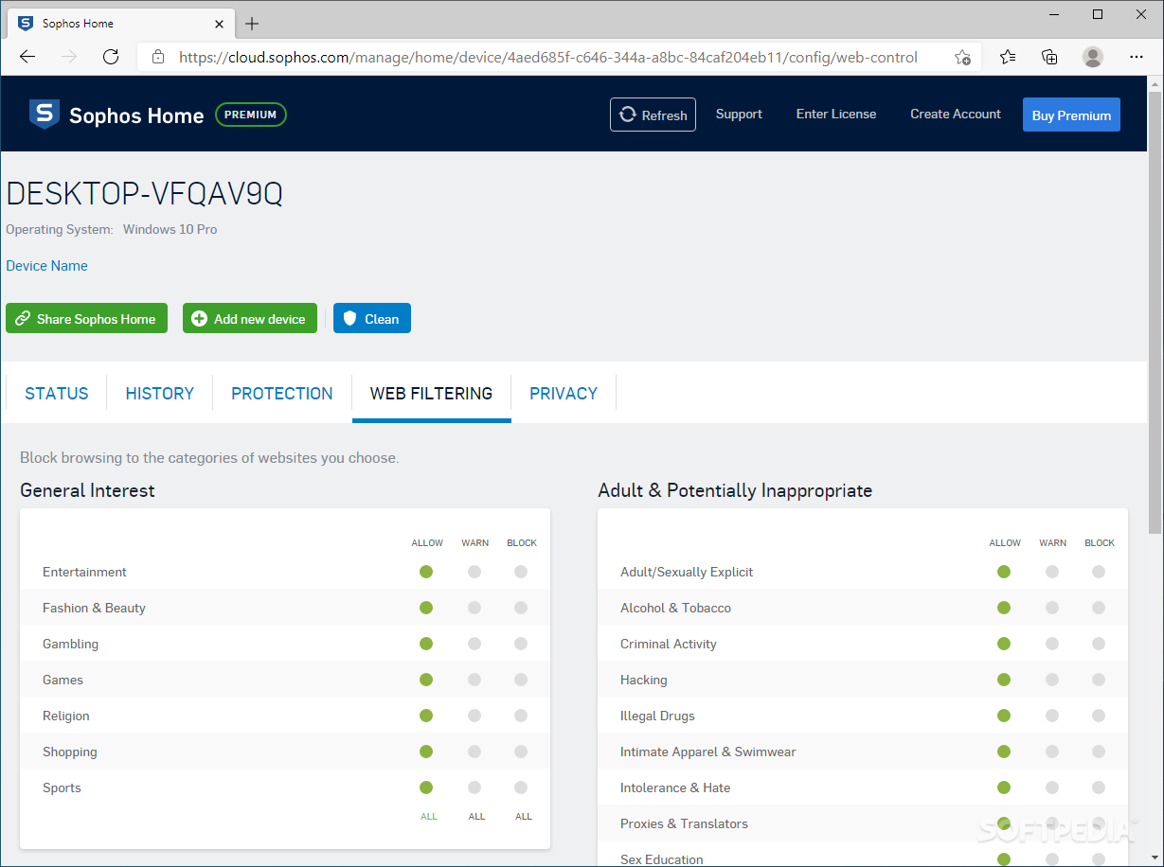The image size is (1164, 867).
Task: Click the Sophos Home shield logo
Action: coord(44,114)
